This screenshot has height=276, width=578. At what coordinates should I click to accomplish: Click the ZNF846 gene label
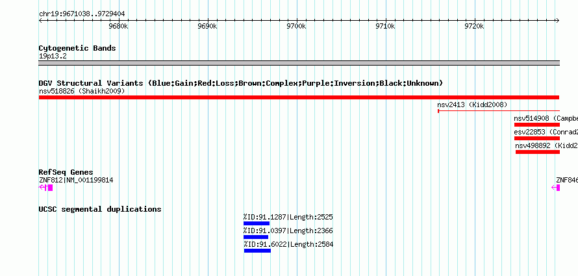[x=567, y=180]
